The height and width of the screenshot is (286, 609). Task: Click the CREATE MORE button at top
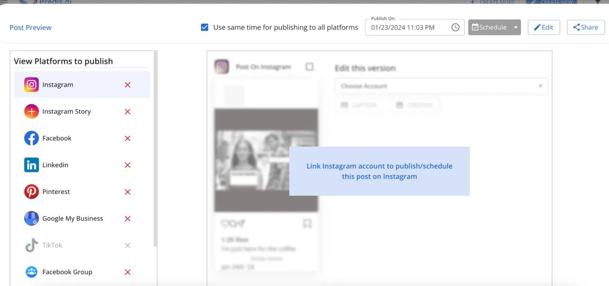coord(492,2)
